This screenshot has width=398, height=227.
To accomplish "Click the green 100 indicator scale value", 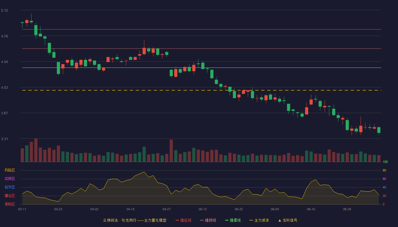I will pyautogui.click(x=385, y=162).
